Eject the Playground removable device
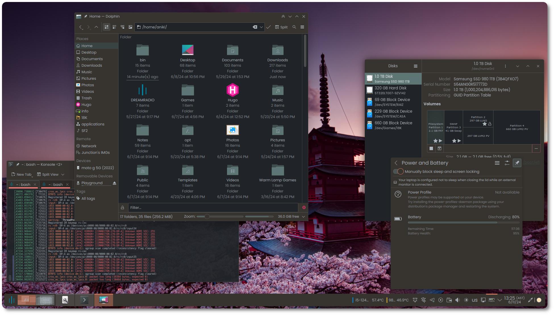 point(114,183)
